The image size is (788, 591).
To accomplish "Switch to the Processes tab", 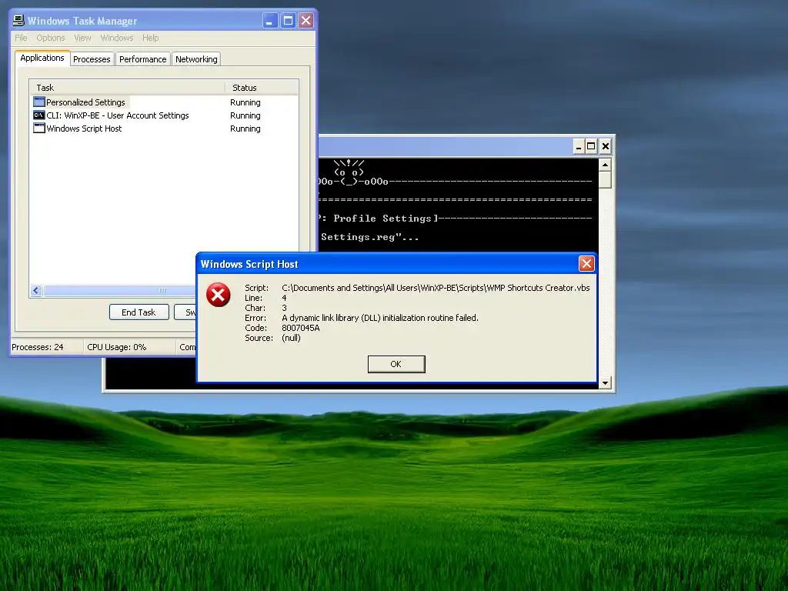I will click(92, 58).
